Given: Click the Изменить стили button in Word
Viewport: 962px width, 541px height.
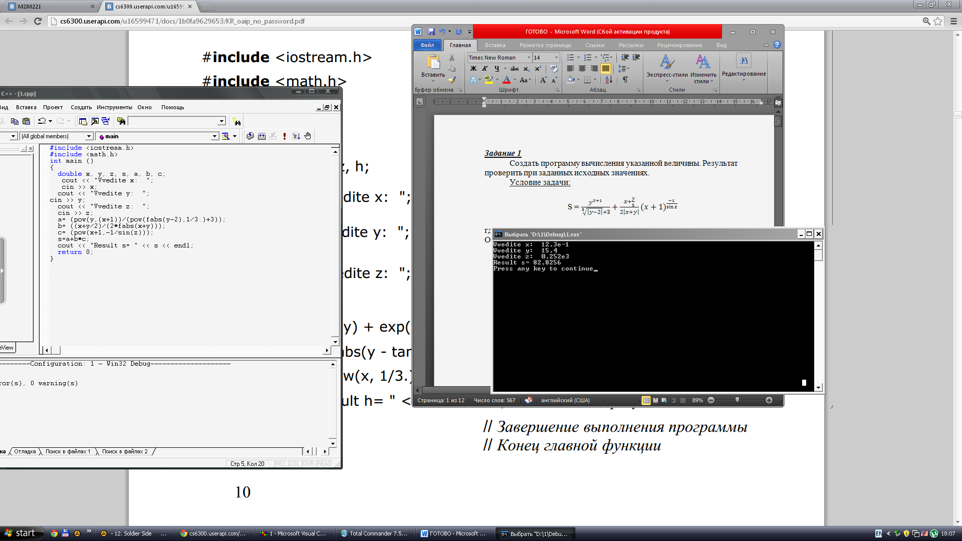Looking at the screenshot, I should (x=703, y=68).
